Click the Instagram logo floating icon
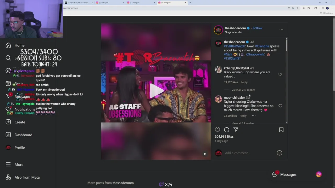This screenshot has width=335, height=188. tap(319, 174)
